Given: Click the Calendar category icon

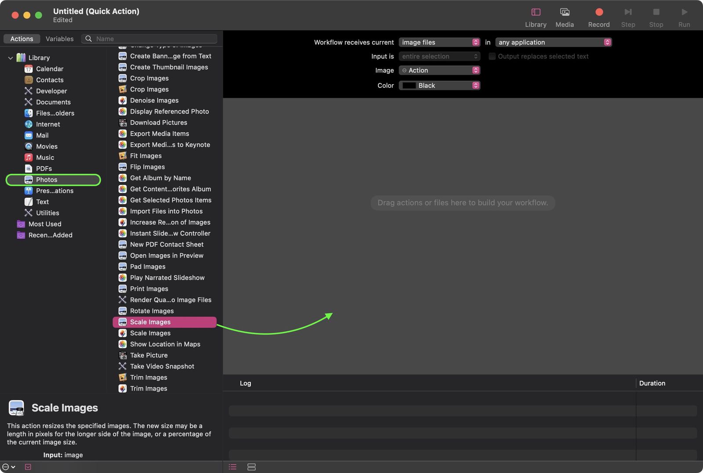Looking at the screenshot, I should tap(29, 69).
